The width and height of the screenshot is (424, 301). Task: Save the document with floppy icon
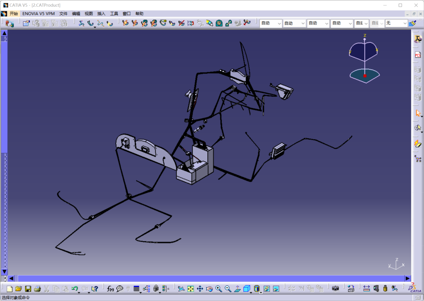click(28, 289)
